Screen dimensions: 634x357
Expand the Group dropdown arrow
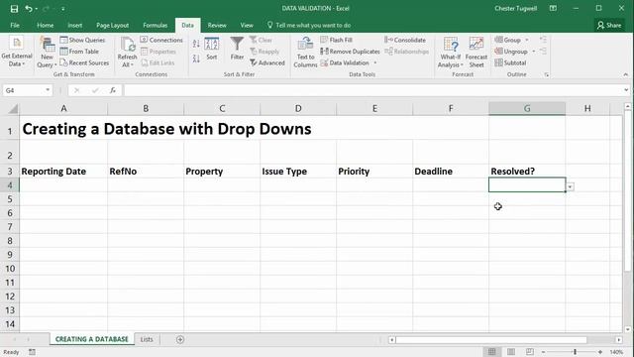click(x=527, y=40)
